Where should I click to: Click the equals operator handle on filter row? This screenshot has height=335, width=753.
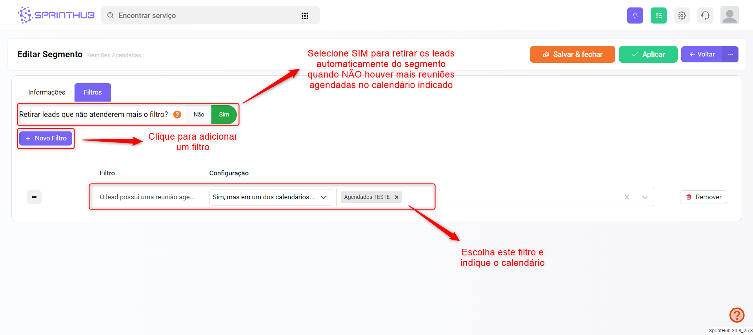coord(34,197)
